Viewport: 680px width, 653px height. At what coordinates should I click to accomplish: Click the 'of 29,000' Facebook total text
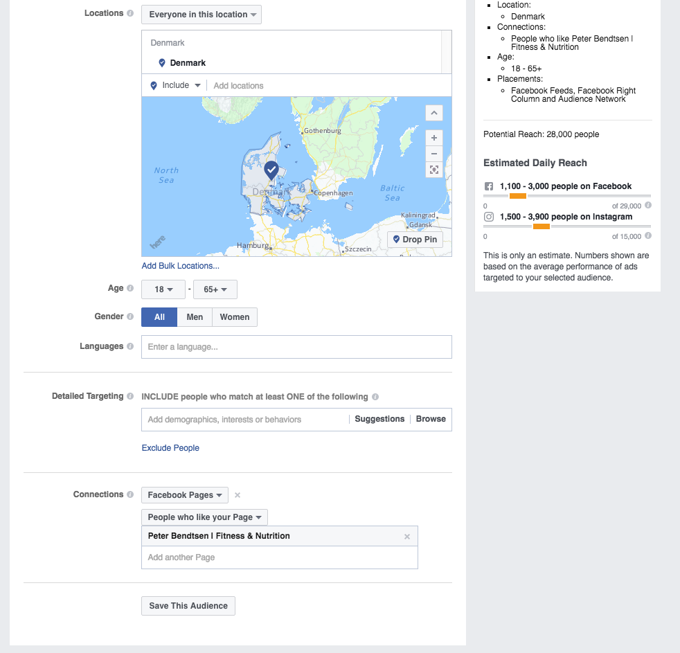tap(626, 206)
